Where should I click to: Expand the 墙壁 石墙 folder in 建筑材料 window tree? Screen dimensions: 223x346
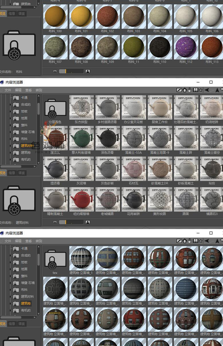(x=10, y=132)
